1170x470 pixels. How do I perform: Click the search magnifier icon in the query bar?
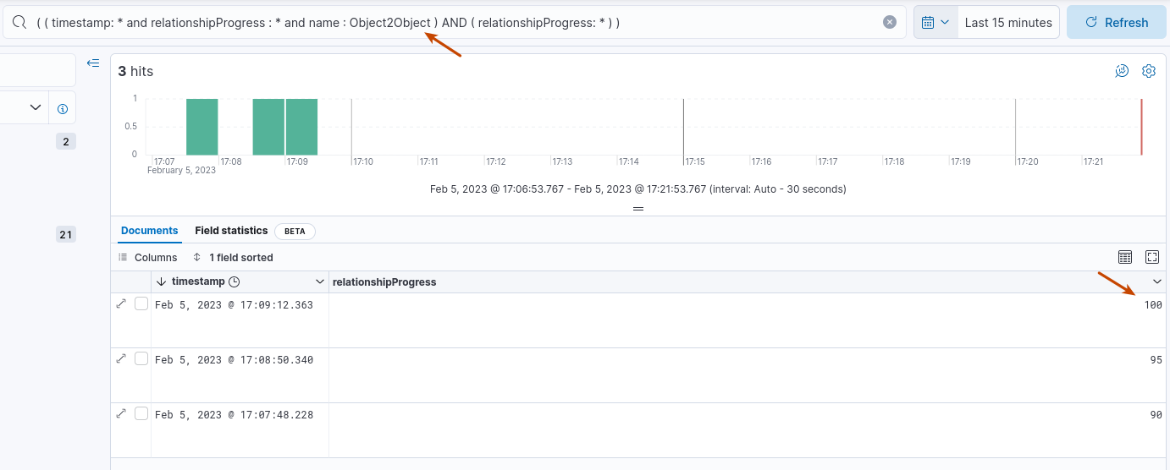[x=19, y=23]
